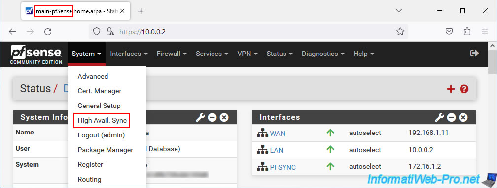Click the padlock warning site security icon
Image resolution: width=497 pixels, height=188 pixels.
pos(110,31)
